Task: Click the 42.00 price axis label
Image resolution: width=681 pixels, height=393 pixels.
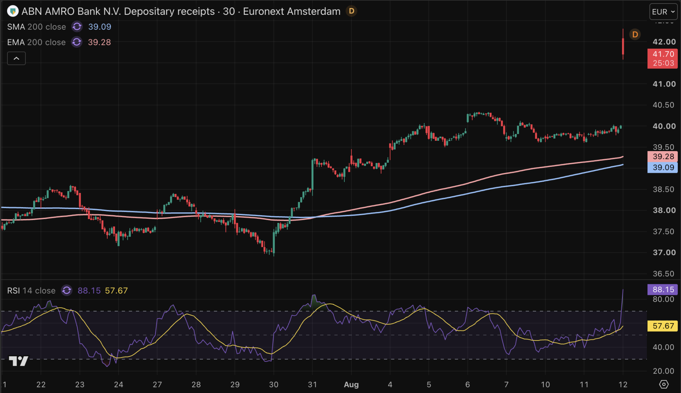Action: tap(664, 42)
